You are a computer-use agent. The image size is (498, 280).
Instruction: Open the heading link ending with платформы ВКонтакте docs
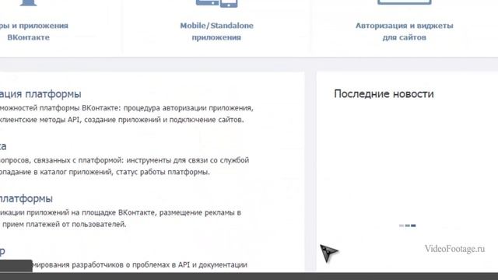click(40, 94)
